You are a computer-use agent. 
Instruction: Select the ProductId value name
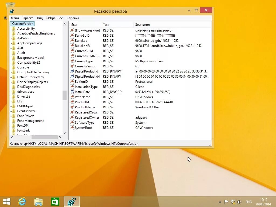pyautogui.click(x=82, y=102)
